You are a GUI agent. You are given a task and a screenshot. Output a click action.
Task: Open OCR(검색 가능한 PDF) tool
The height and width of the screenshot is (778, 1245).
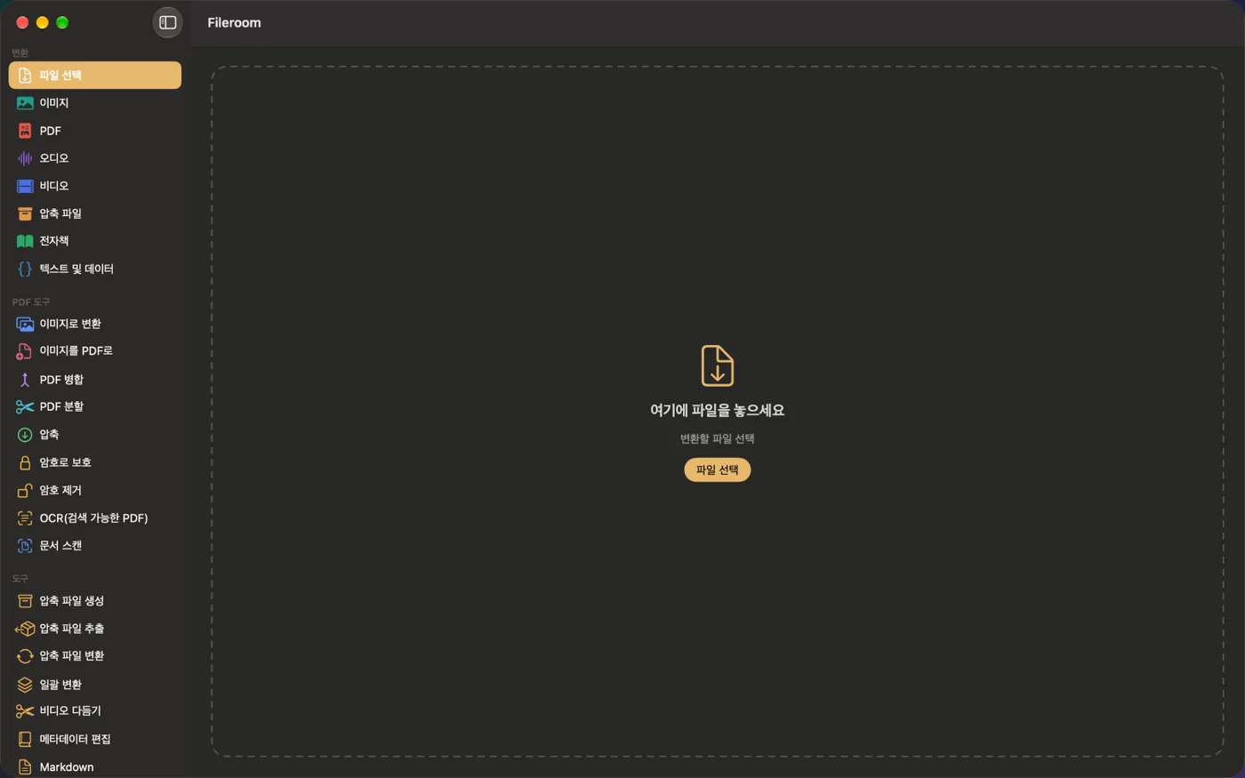tap(95, 517)
